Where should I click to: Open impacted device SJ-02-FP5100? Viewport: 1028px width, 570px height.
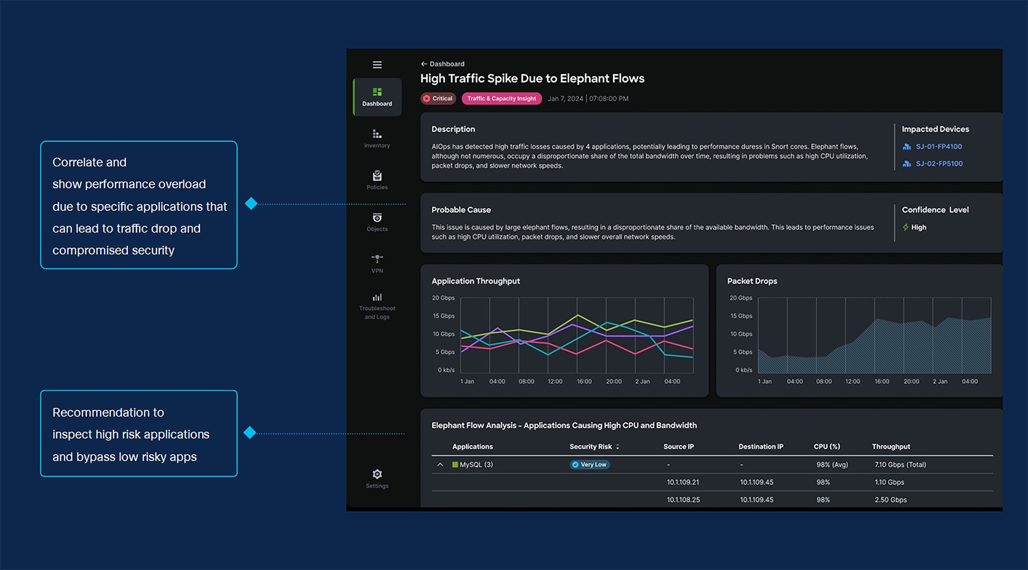pos(939,163)
